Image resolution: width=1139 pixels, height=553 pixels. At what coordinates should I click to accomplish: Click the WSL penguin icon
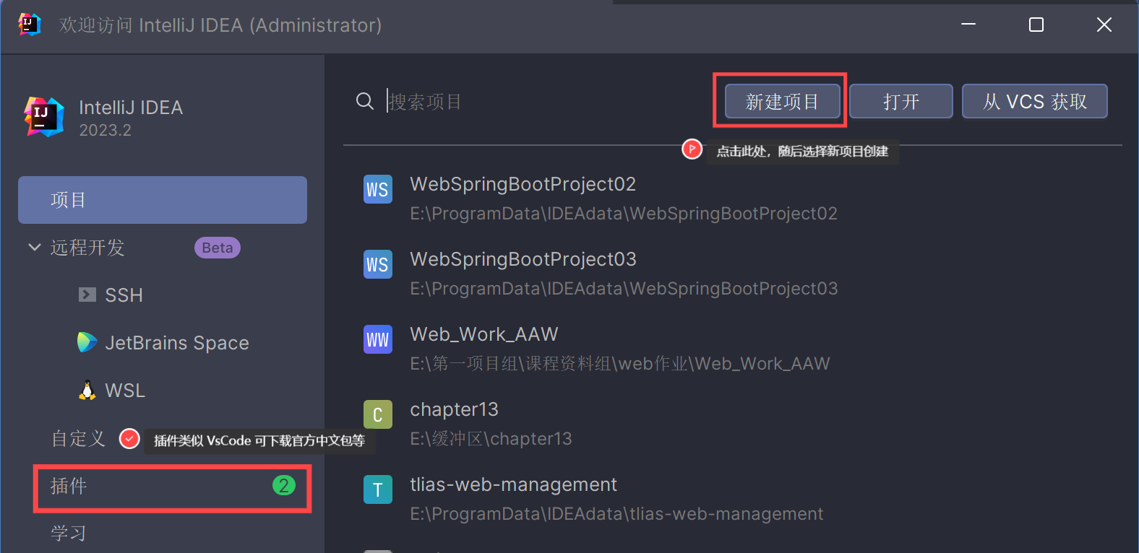pos(87,391)
